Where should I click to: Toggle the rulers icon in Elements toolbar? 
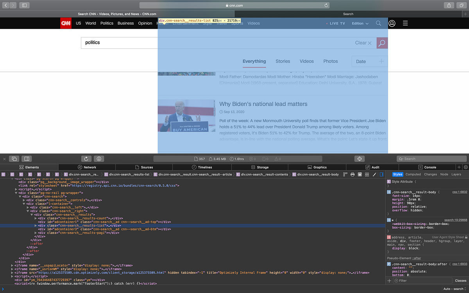point(345,174)
